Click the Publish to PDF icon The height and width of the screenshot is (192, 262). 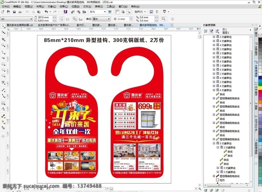coord(84,12)
